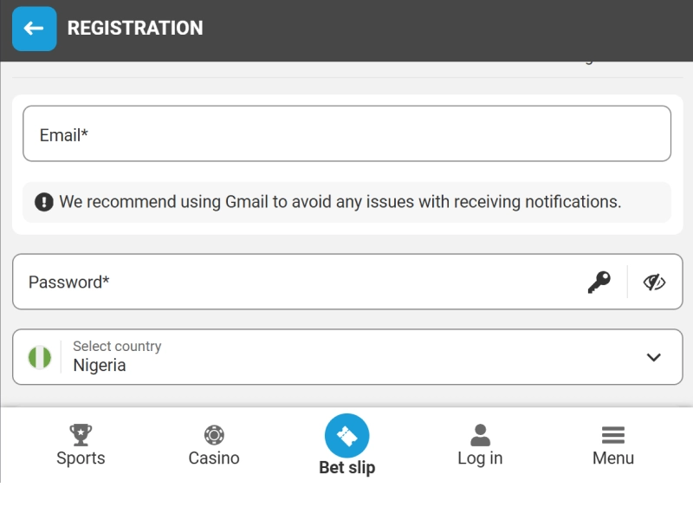Open the Menu hamburger icon
This screenshot has width=693, height=520.
click(613, 435)
